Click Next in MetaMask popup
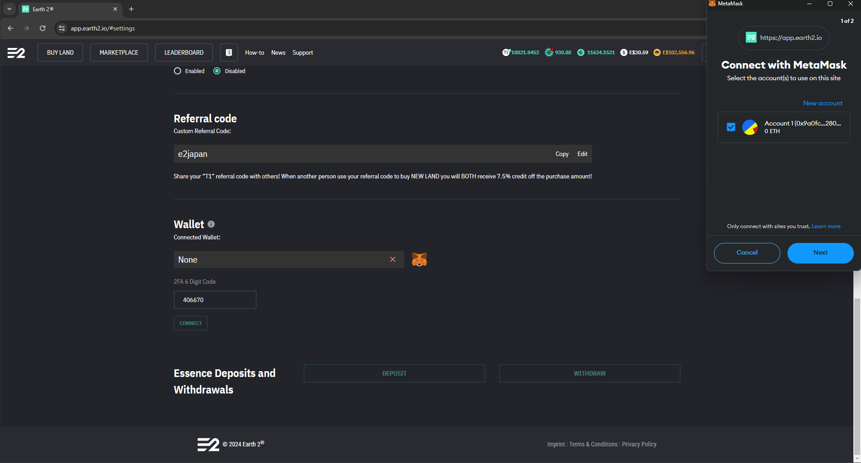Viewport: 861px width, 463px height. tap(820, 253)
